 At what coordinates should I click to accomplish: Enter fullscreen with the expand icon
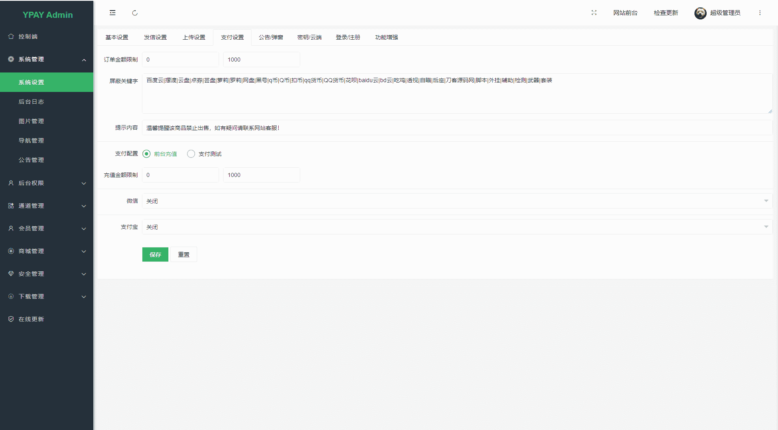coord(594,13)
